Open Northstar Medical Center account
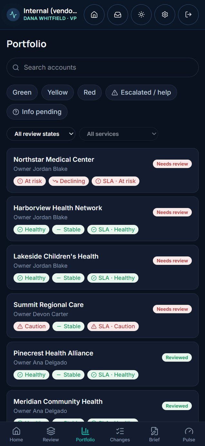 102,170
